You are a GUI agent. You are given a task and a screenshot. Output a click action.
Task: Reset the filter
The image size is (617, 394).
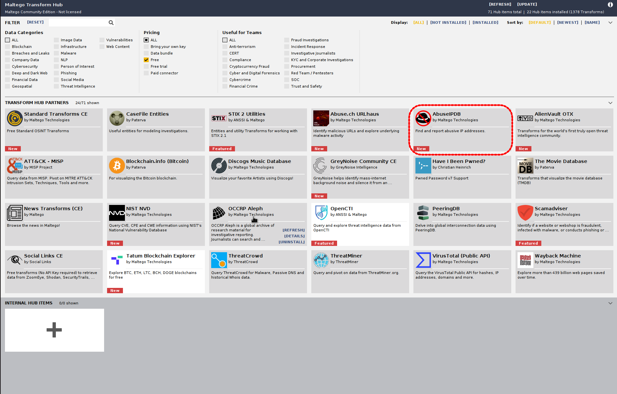coord(35,22)
